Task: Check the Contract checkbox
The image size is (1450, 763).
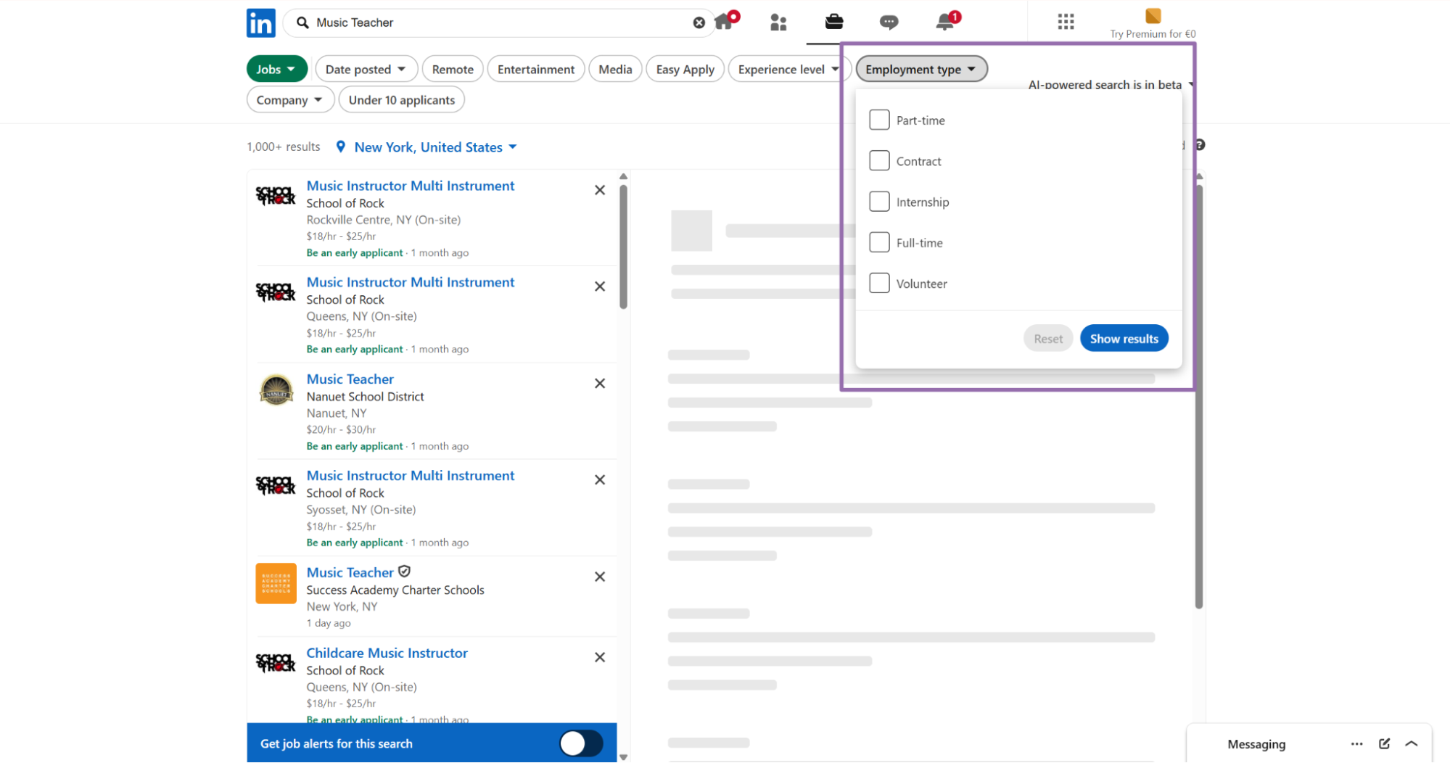Action: click(879, 160)
